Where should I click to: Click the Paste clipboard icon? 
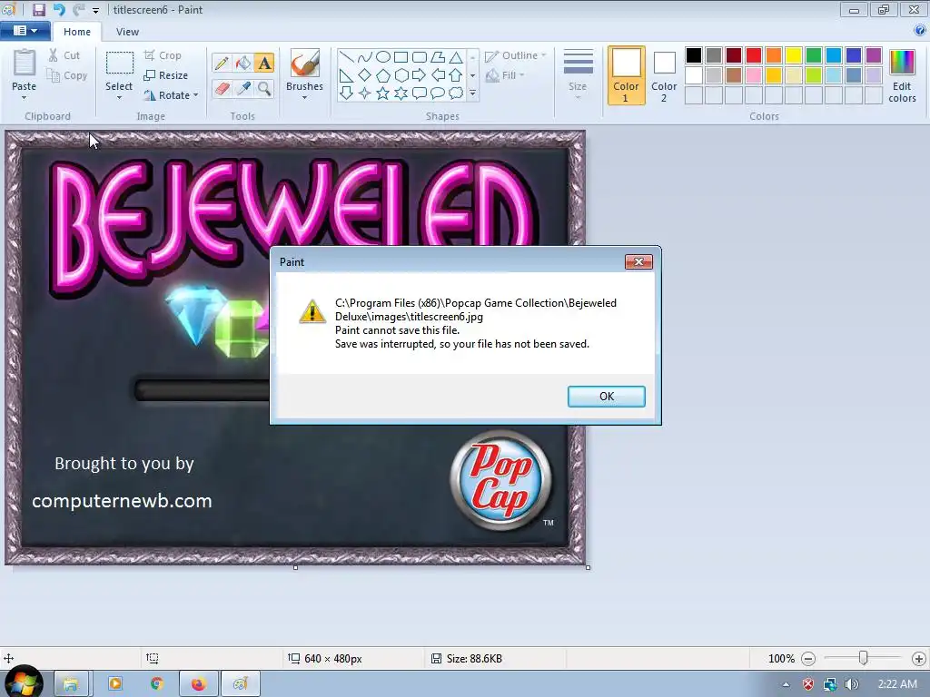[x=25, y=63]
